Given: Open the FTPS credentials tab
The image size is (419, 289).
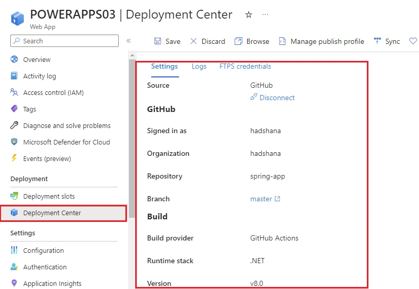Looking at the screenshot, I should coord(245,66).
